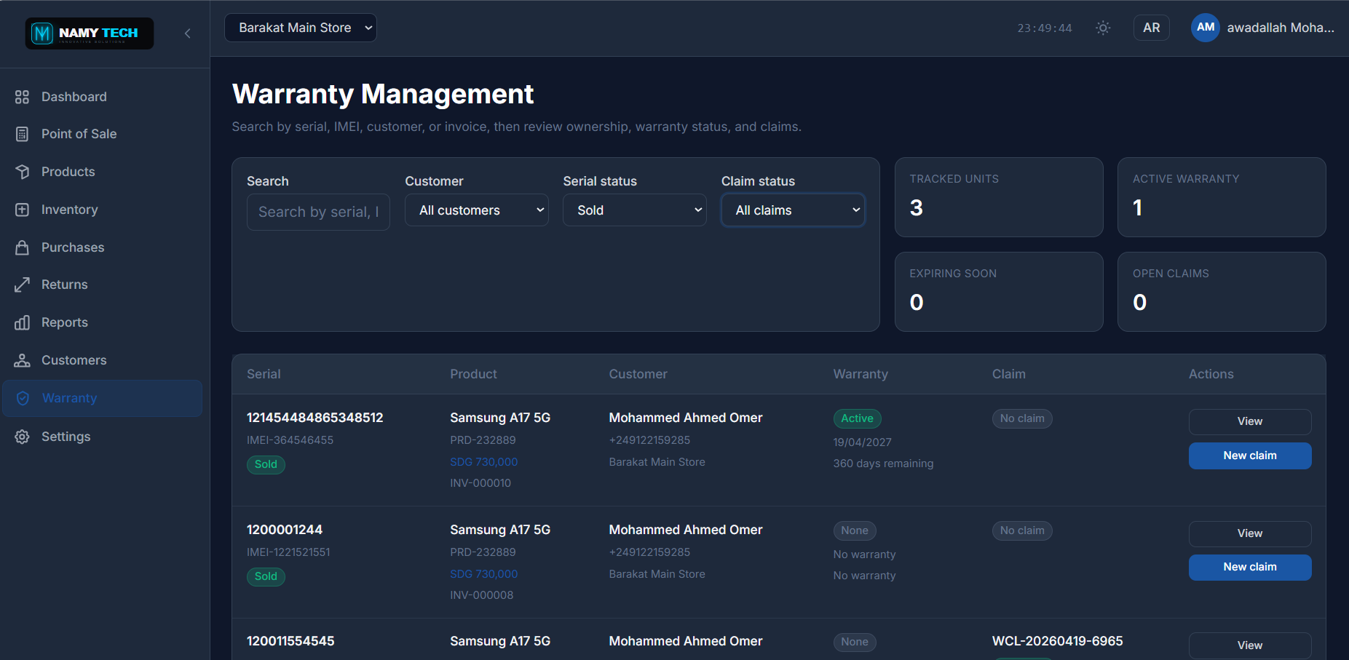Click the Tracked Units card
The width and height of the screenshot is (1349, 660).
999,197
